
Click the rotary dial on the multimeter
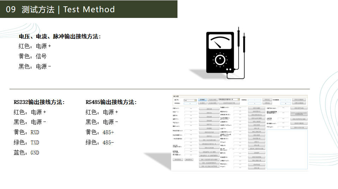[x=221, y=60]
